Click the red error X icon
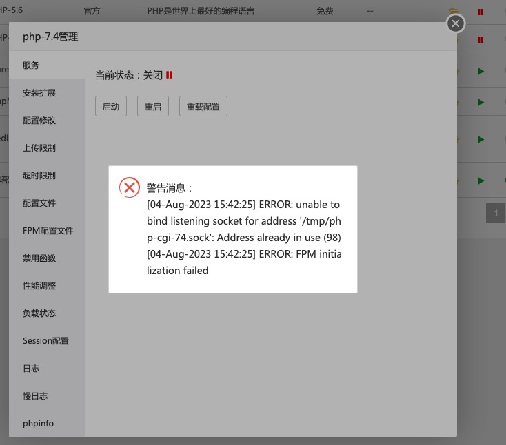 [130, 187]
